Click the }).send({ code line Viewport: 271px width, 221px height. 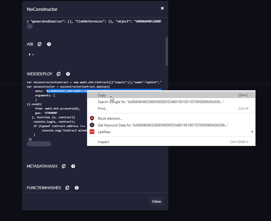pos(34,104)
